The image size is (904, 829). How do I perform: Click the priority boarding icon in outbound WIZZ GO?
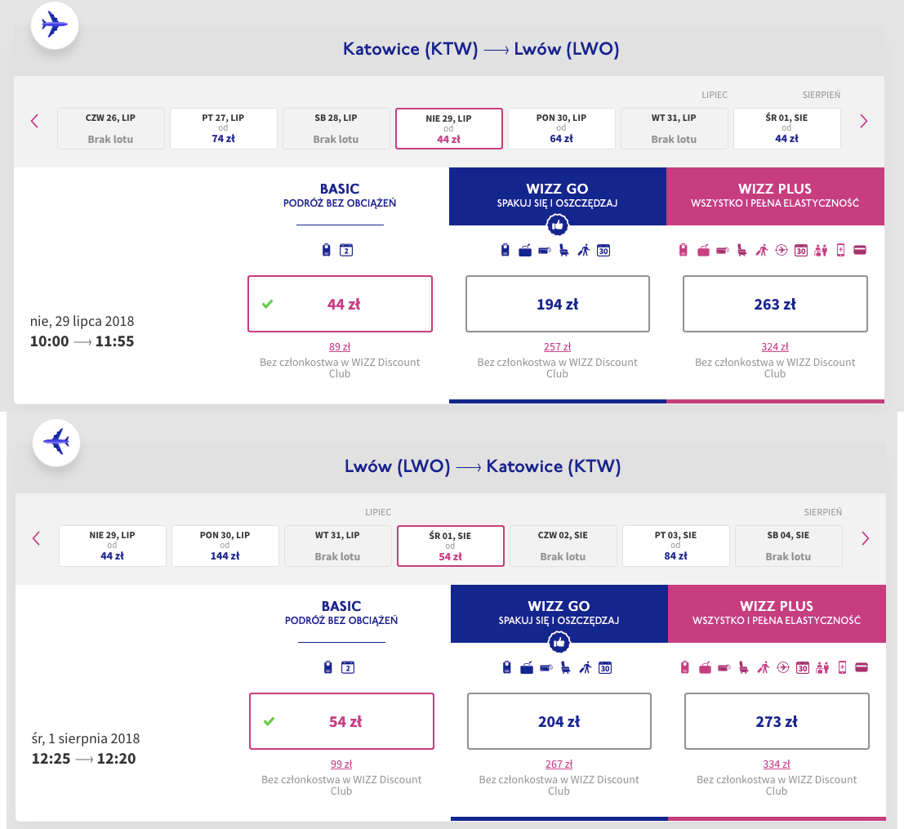click(584, 250)
